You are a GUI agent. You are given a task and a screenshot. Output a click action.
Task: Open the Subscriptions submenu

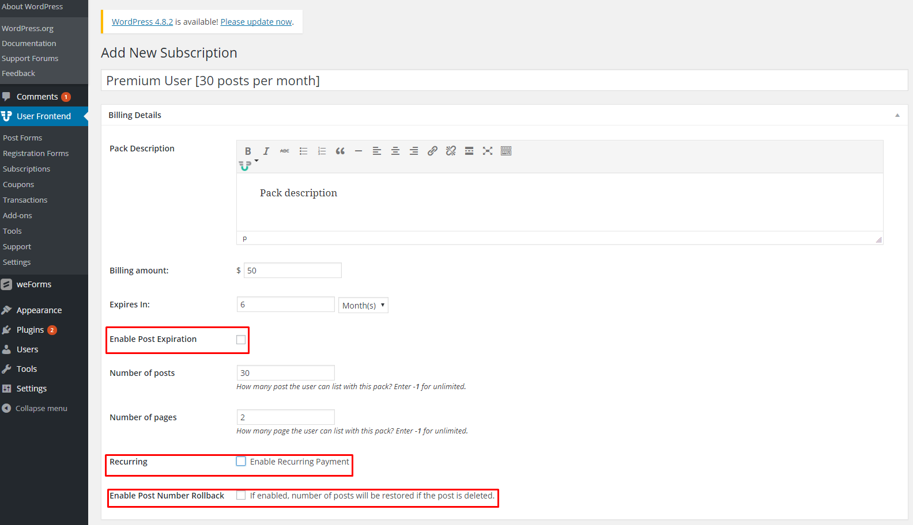pos(27,169)
